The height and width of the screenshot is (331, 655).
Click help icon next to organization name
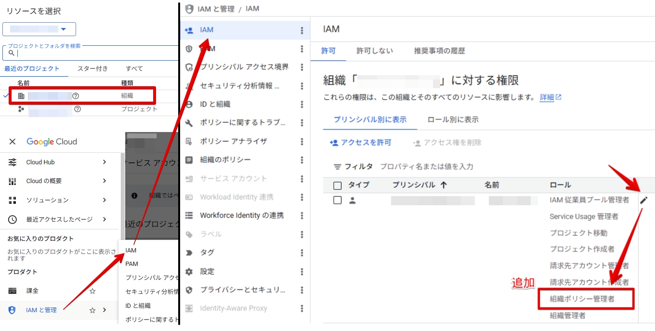[76, 96]
